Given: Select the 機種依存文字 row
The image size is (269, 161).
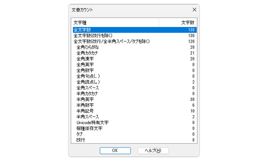Looking at the screenshot, I should click(x=135, y=128).
